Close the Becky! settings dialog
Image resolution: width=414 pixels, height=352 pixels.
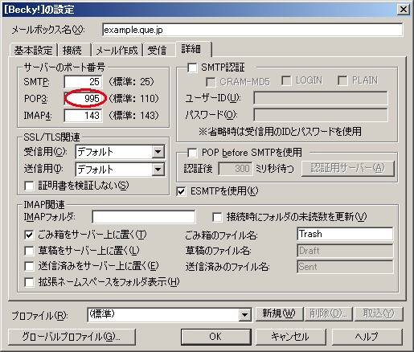[404, 10]
